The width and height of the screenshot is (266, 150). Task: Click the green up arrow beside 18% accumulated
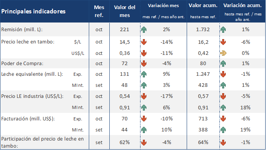(223, 107)
